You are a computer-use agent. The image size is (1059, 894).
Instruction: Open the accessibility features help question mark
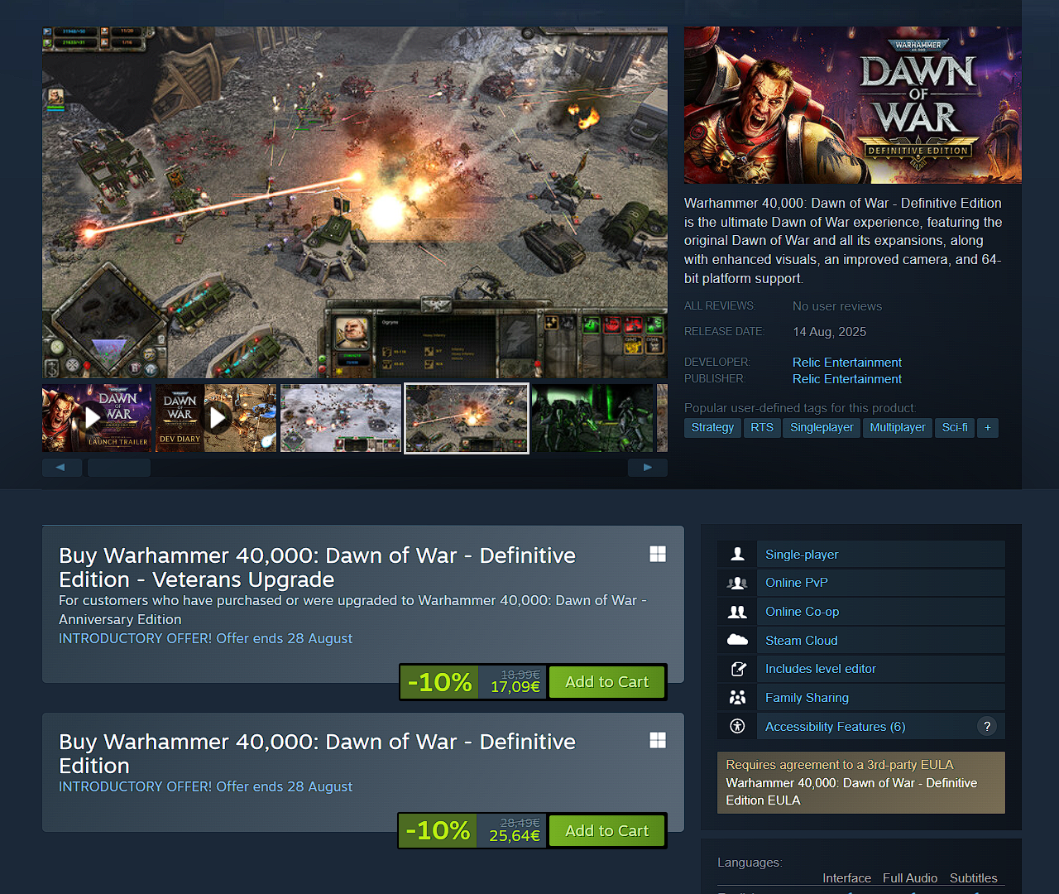[987, 726]
